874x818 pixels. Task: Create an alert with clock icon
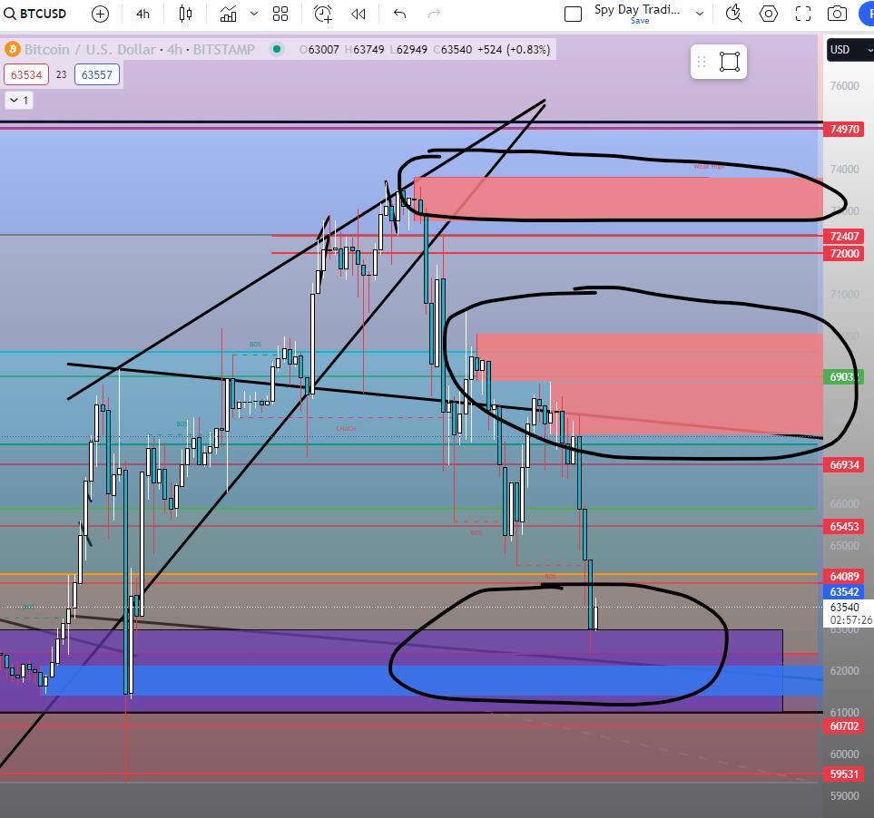point(323,14)
